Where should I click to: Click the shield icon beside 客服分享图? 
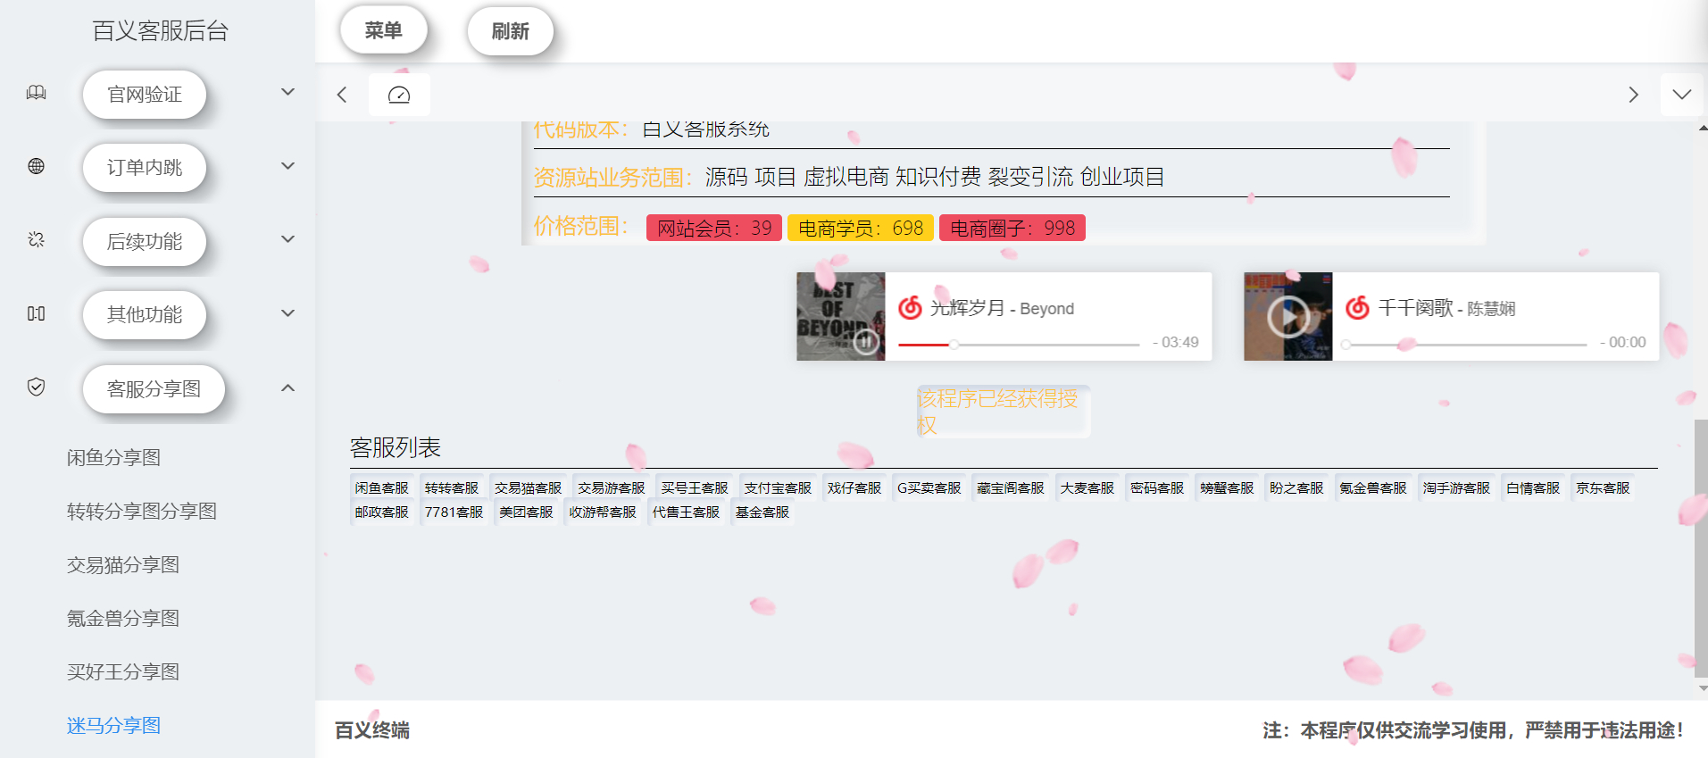click(36, 387)
